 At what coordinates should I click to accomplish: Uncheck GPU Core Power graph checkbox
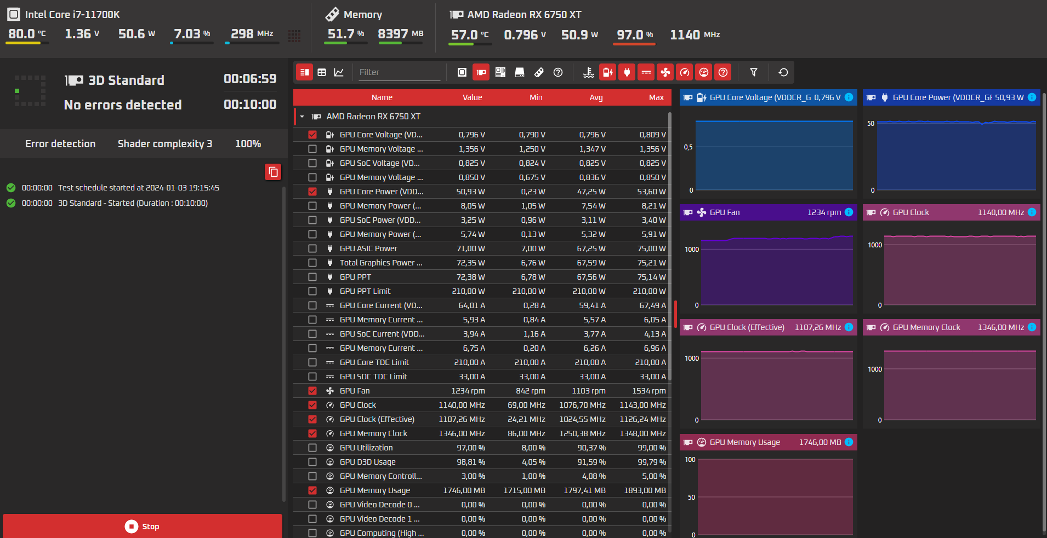[x=312, y=192]
